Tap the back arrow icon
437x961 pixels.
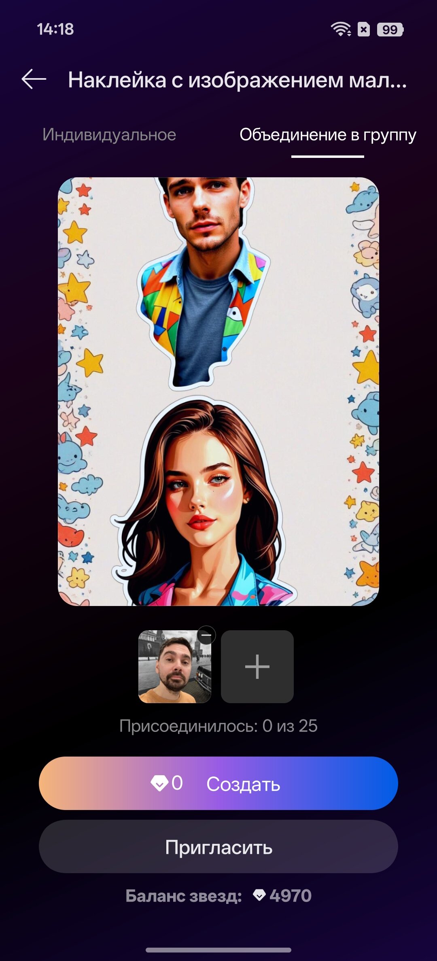[34, 79]
